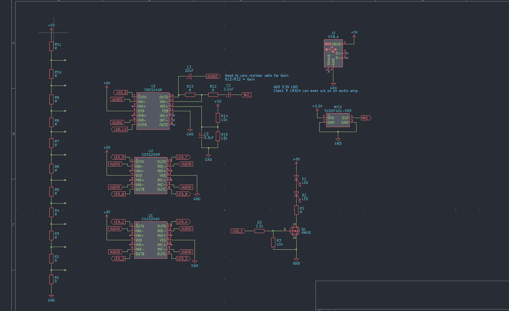Click the AUDIO label beside capacitor C1

click(x=212, y=76)
